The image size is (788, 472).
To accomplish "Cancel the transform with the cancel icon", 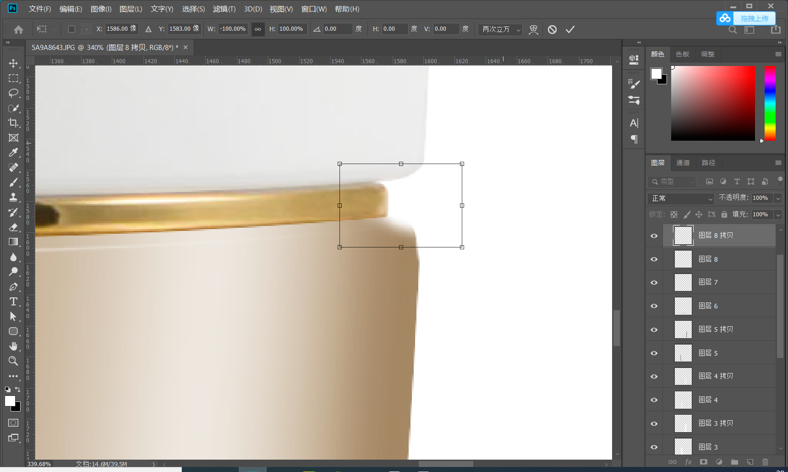I will 552,29.
